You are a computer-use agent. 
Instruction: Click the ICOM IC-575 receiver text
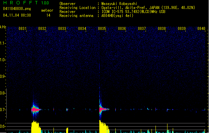(x=134, y=12)
